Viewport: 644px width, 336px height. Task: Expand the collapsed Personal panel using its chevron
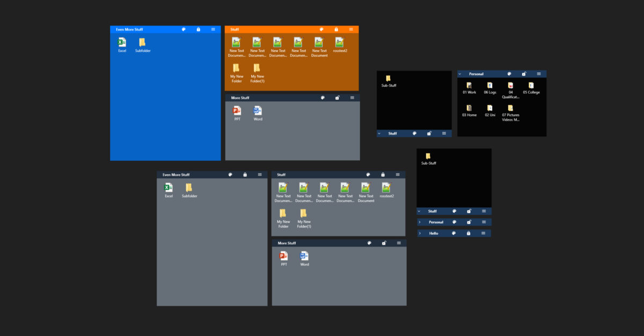tap(420, 222)
